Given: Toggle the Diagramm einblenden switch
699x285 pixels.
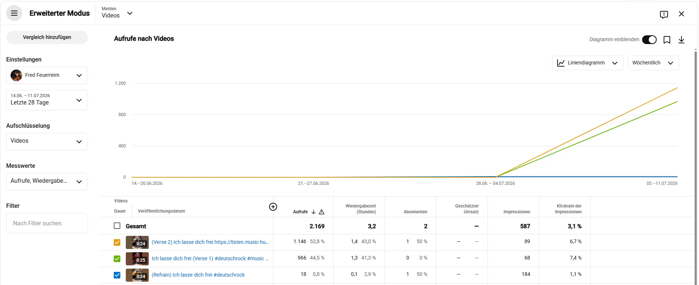Looking at the screenshot, I should (x=649, y=40).
